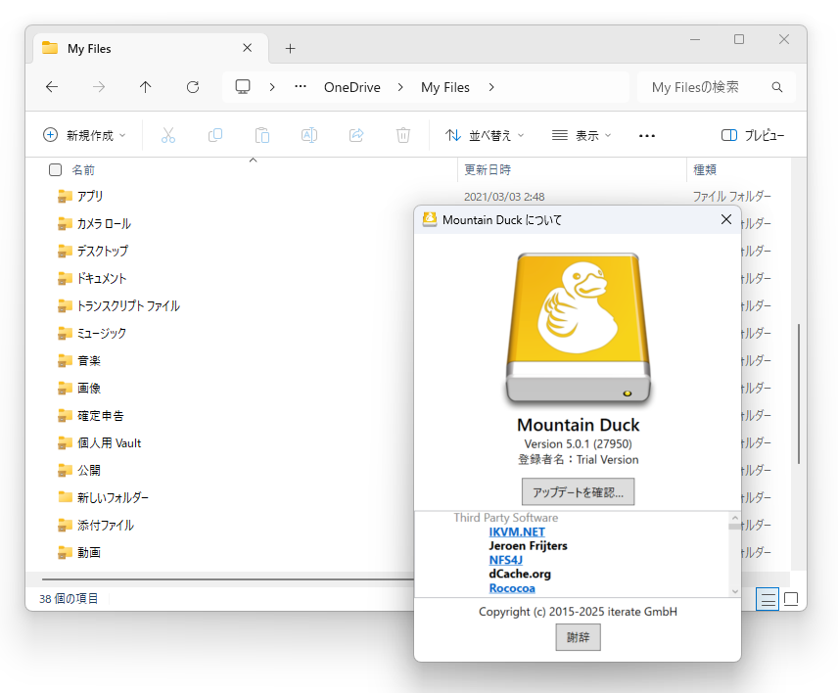Screen dimensions: 838x693
Task: Click the Copy icon
Action: click(x=214, y=136)
